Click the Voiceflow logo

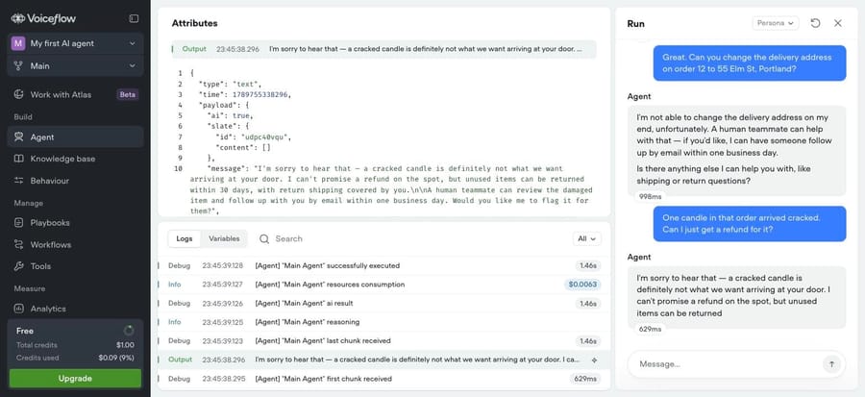tap(43, 19)
